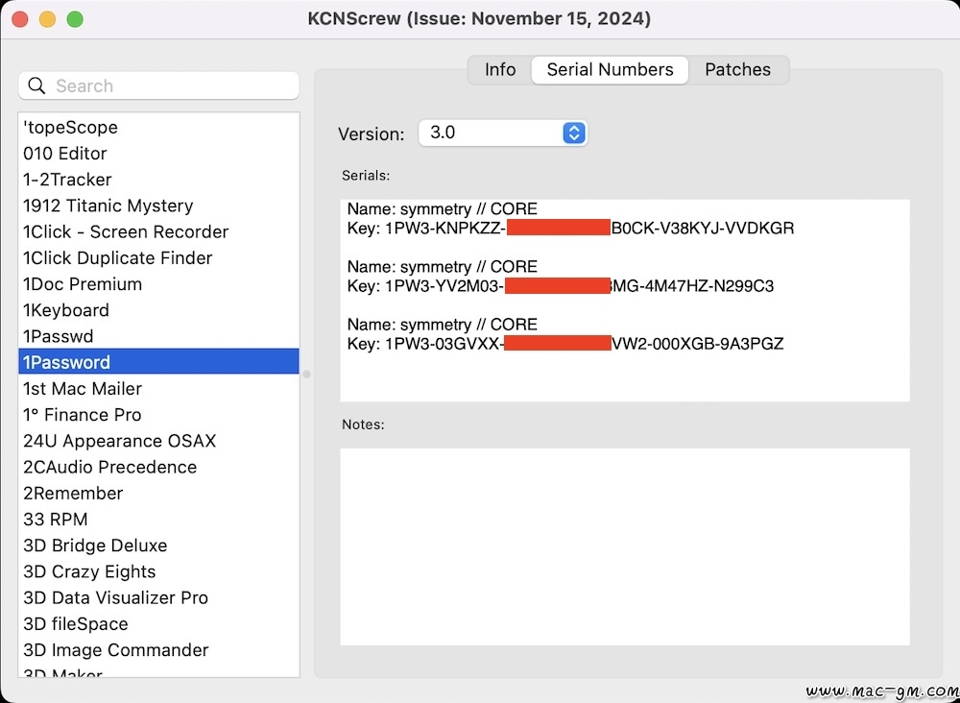Click 1Keyboard in the app list

(x=159, y=310)
